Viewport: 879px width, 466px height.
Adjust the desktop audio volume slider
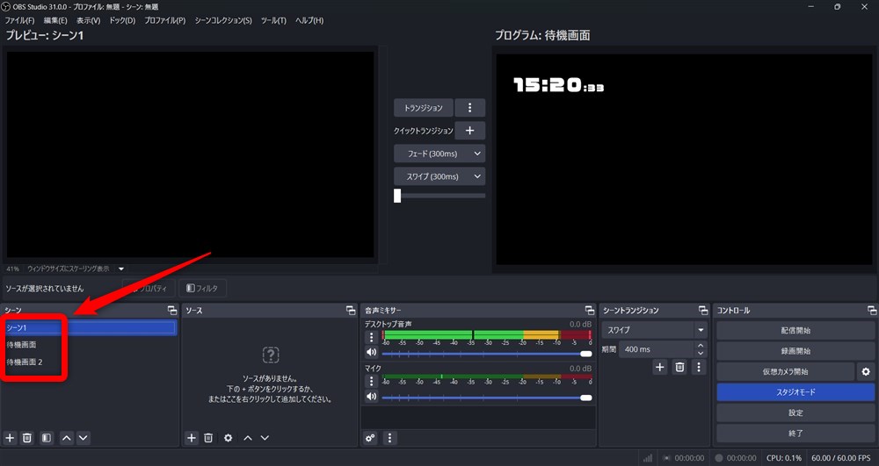[487, 354]
